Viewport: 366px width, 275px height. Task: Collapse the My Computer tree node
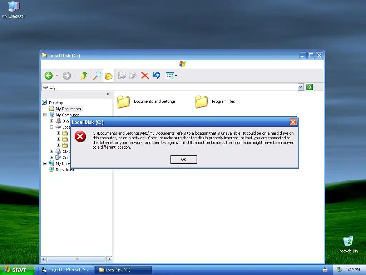click(x=45, y=115)
